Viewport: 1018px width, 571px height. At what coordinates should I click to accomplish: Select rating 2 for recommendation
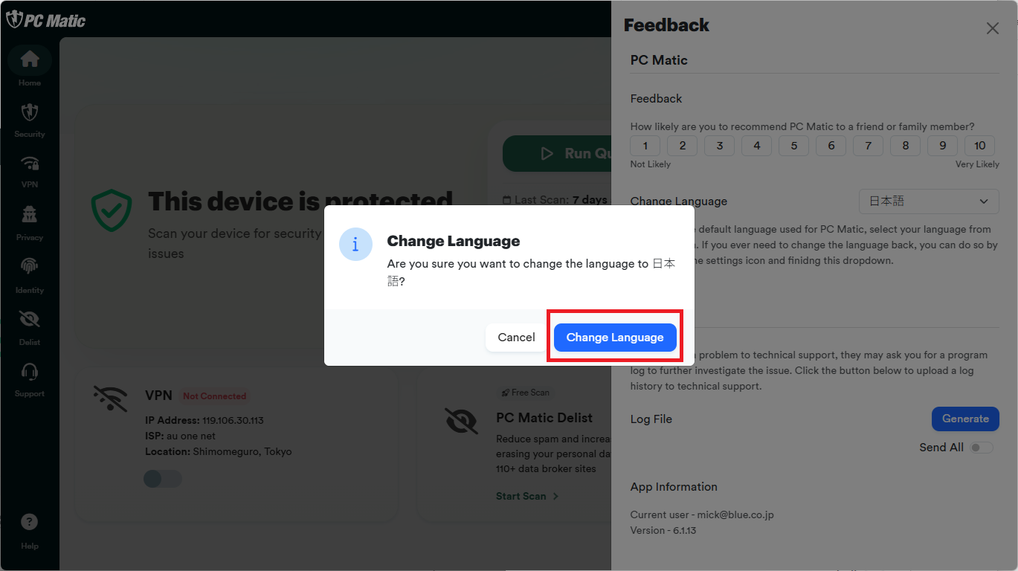683,146
